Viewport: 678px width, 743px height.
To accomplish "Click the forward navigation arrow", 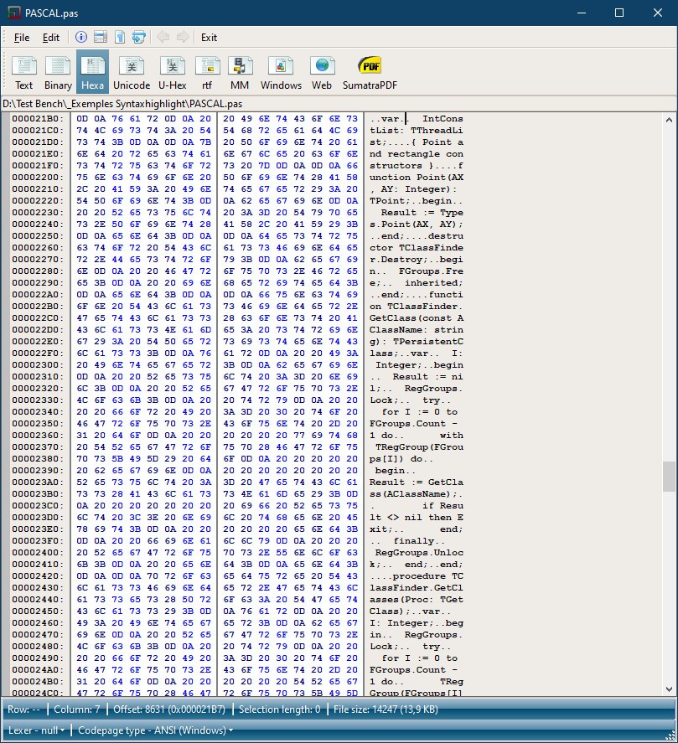I will (183, 37).
